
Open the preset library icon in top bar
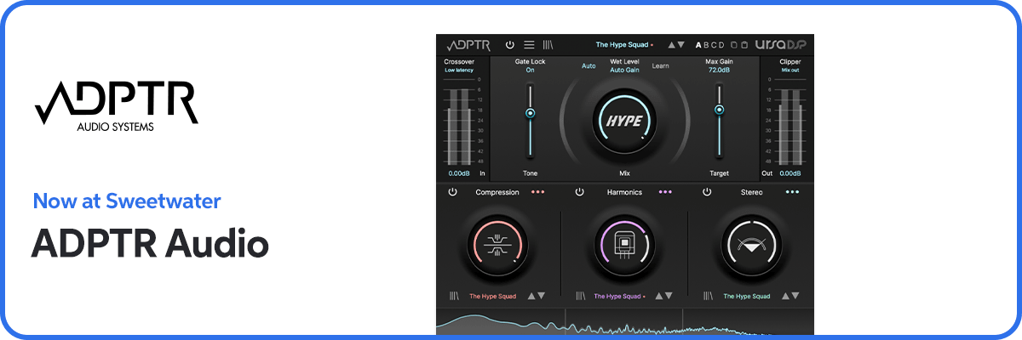click(x=548, y=44)
